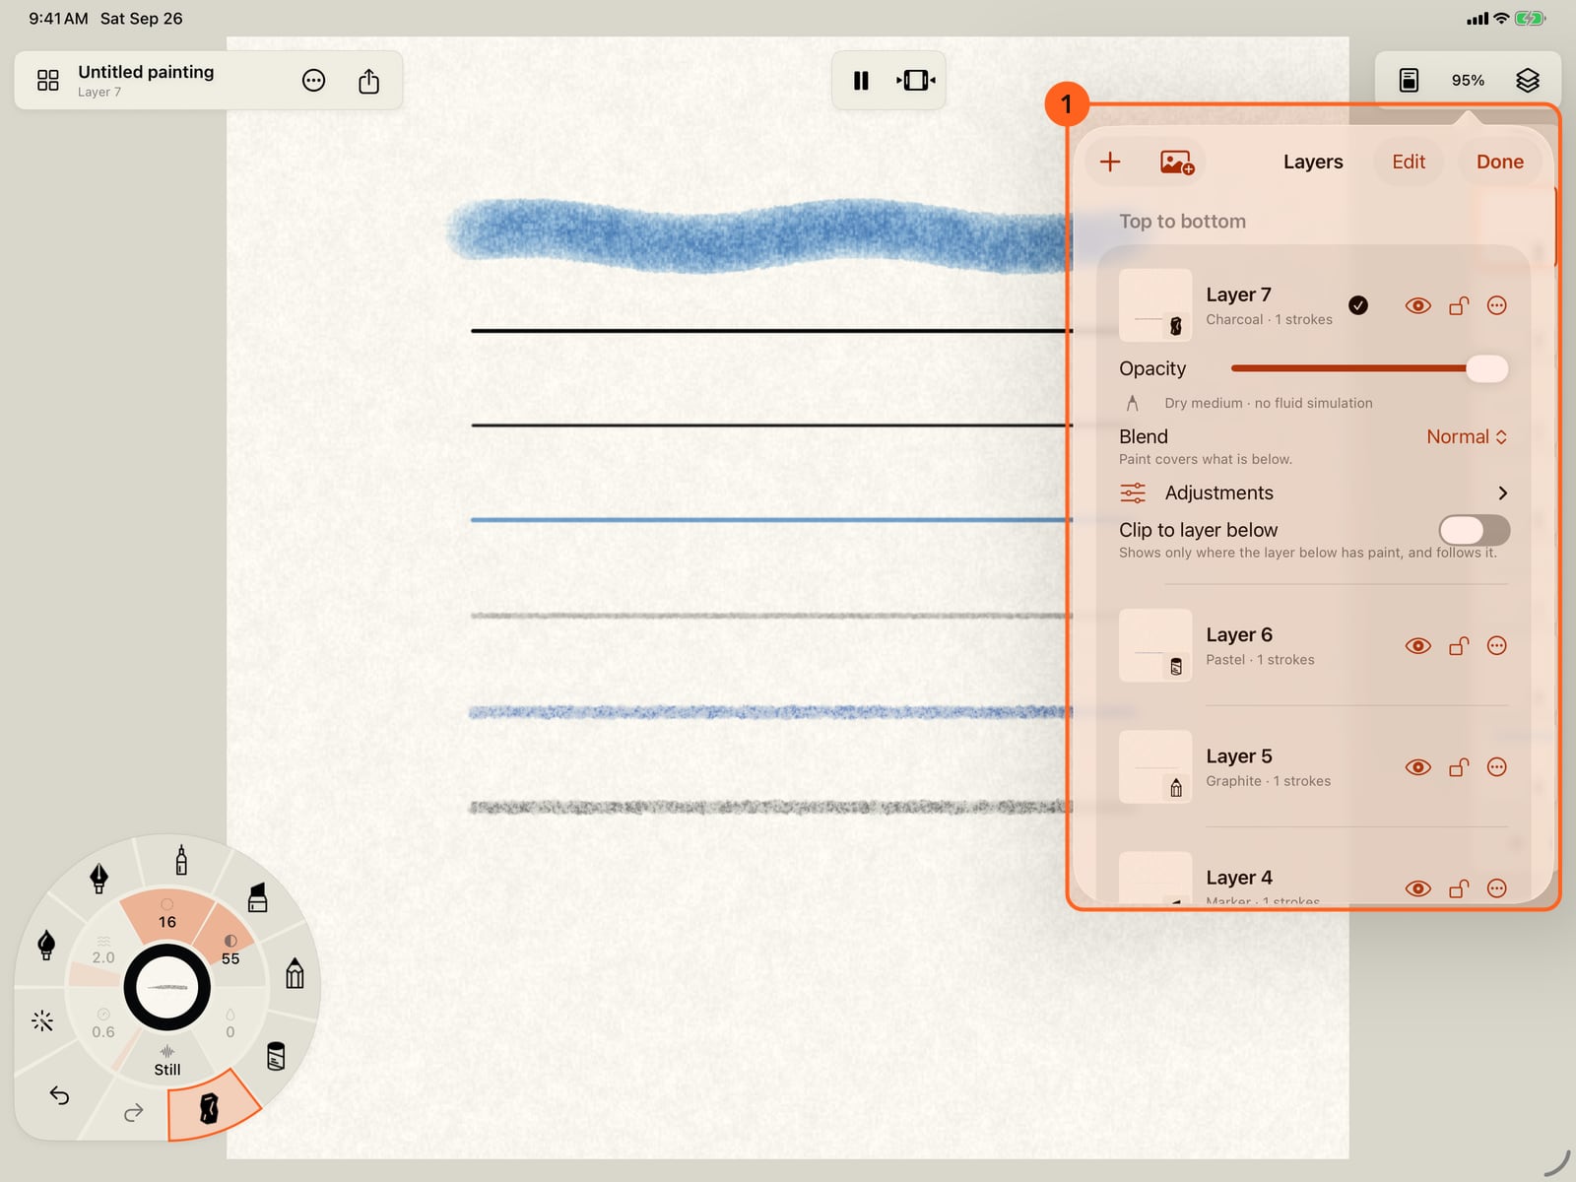Tap the share export icon

pyautogui.click(x=368, y=81)
